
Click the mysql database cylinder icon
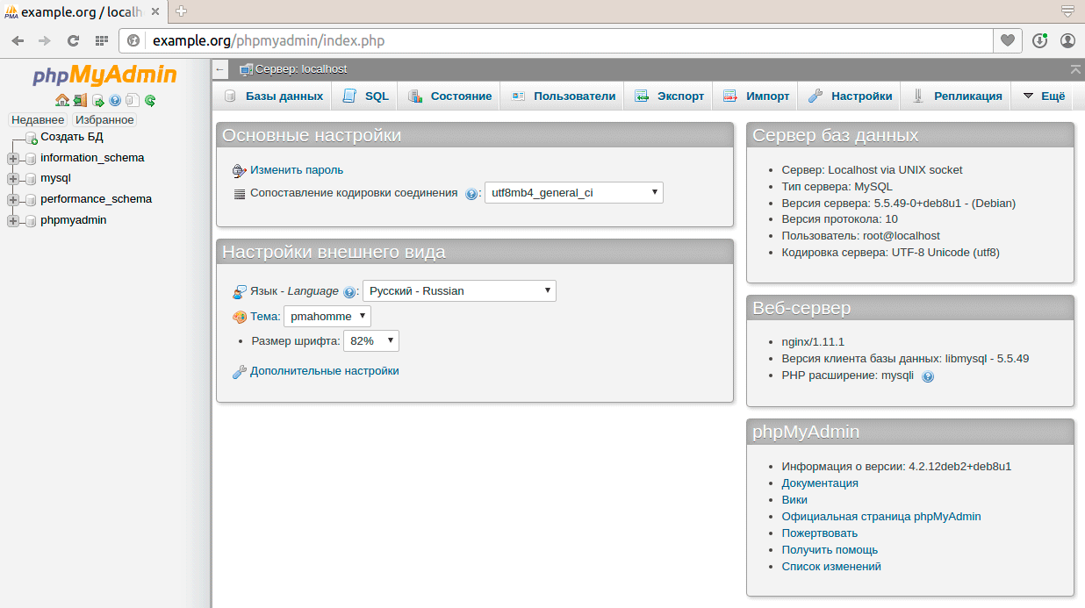tap(31, 179)
